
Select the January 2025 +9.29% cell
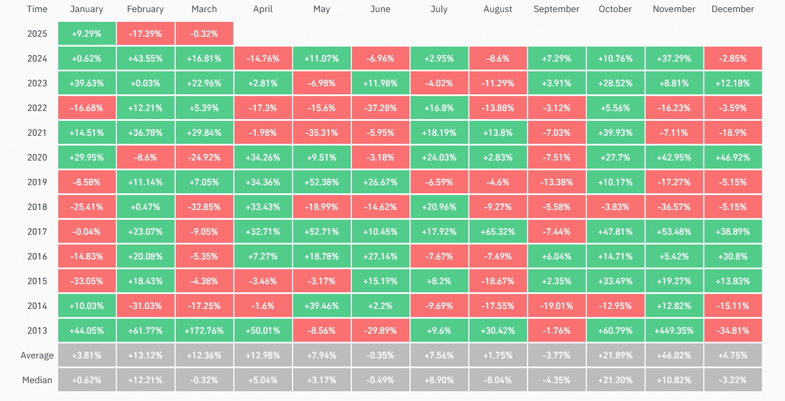[x=87, y=34]
